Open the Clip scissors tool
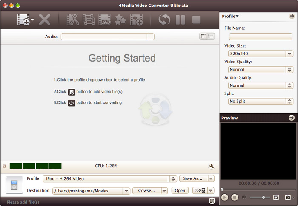 click(x=73, y=20)
